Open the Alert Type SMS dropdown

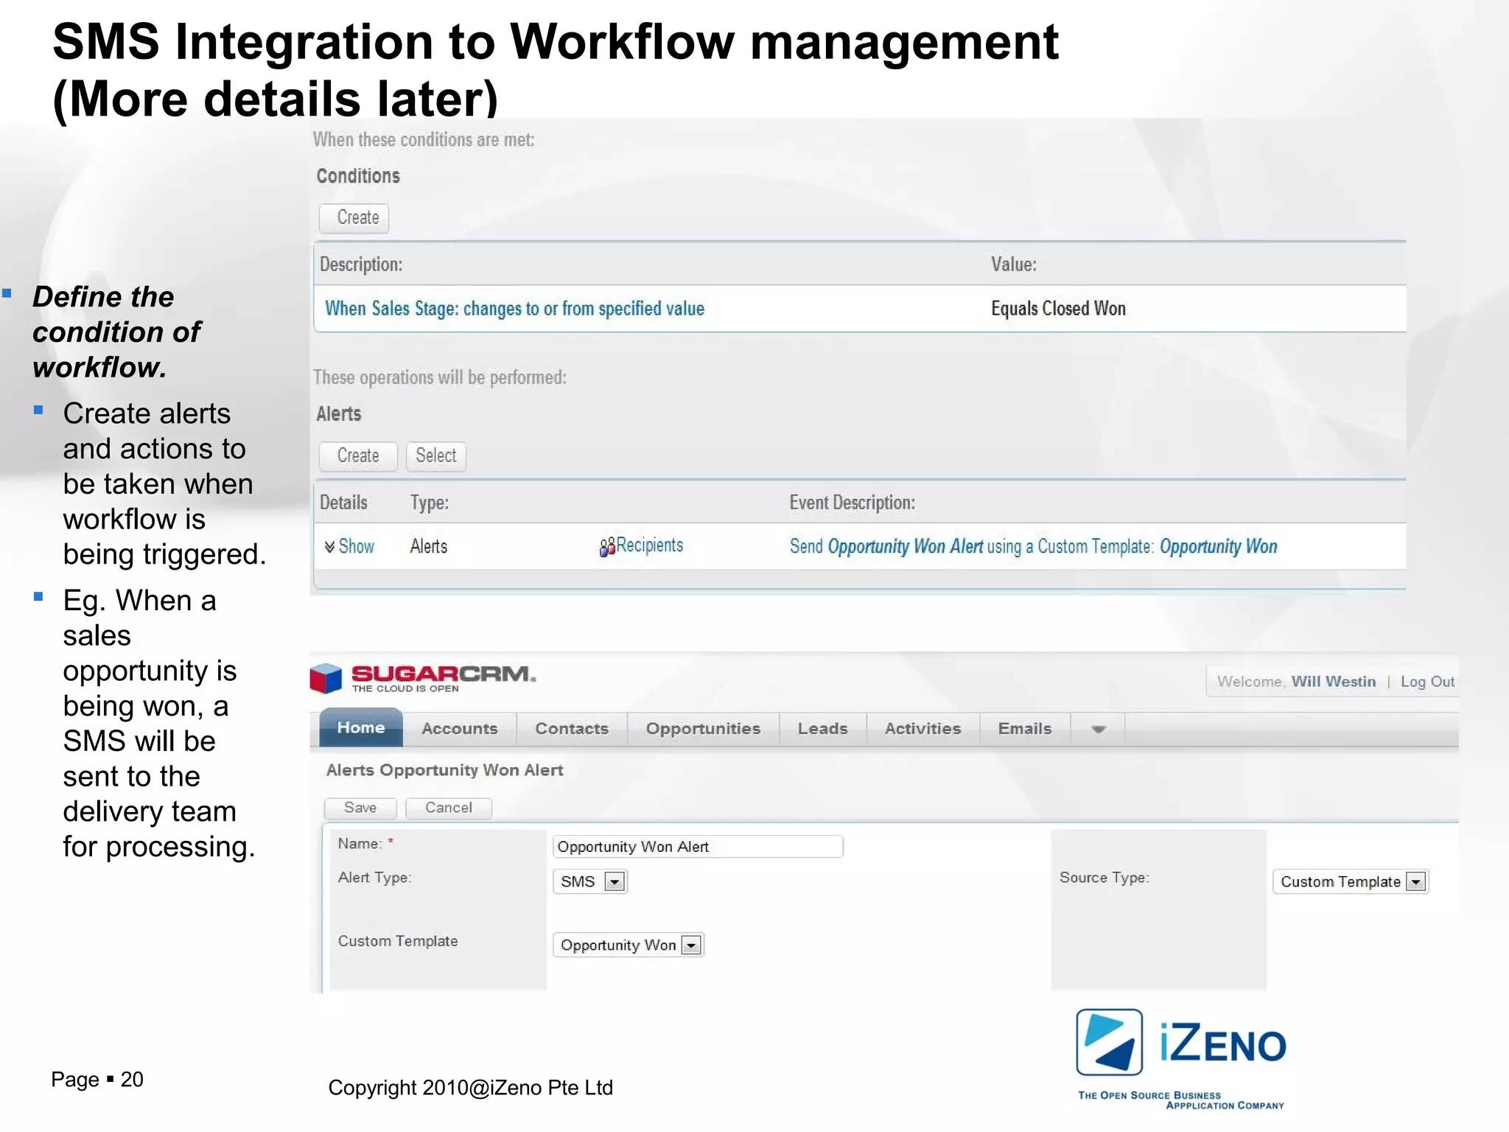point(589,881)
